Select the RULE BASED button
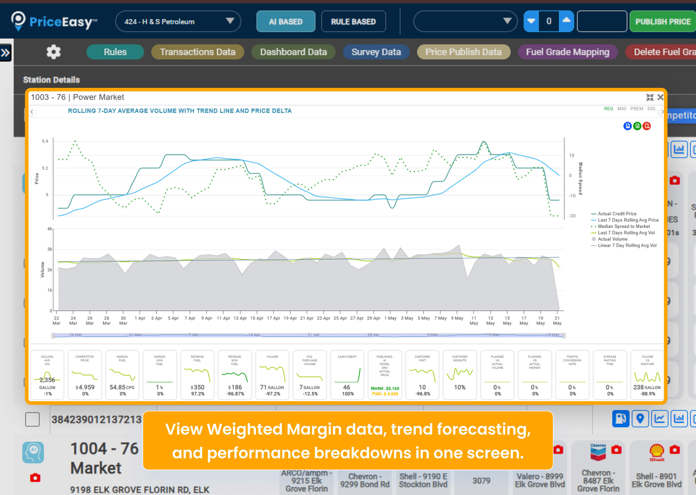Screen dimensions: 696x495 [353, 21]
